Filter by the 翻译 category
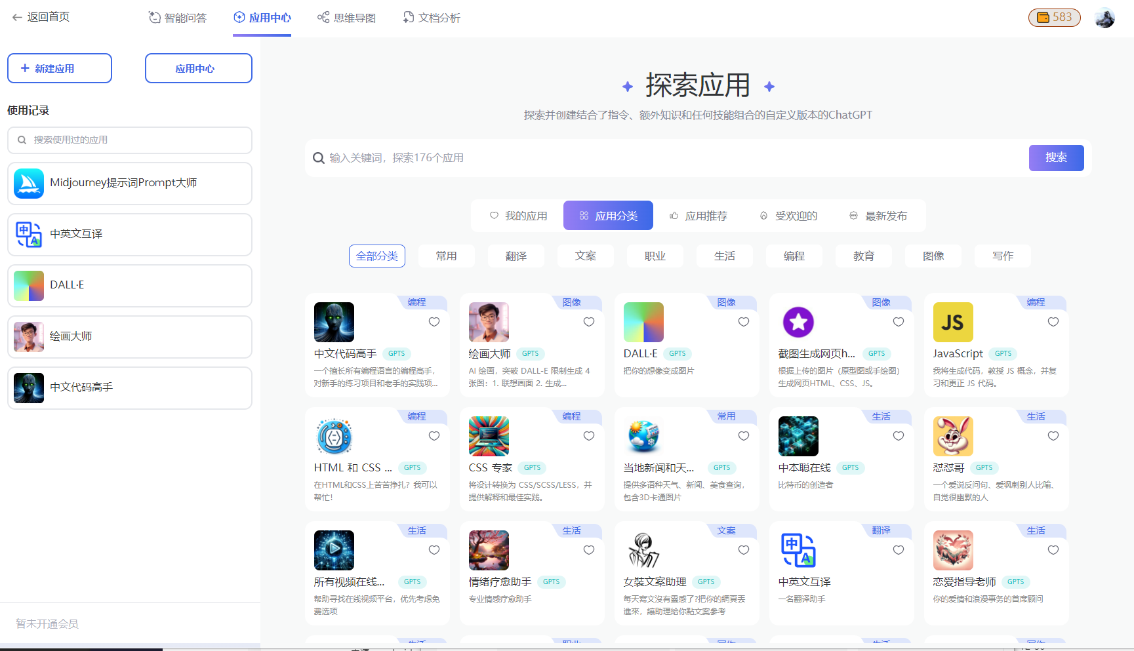This screenshot has width=1134, height=651. pos(516,256)
